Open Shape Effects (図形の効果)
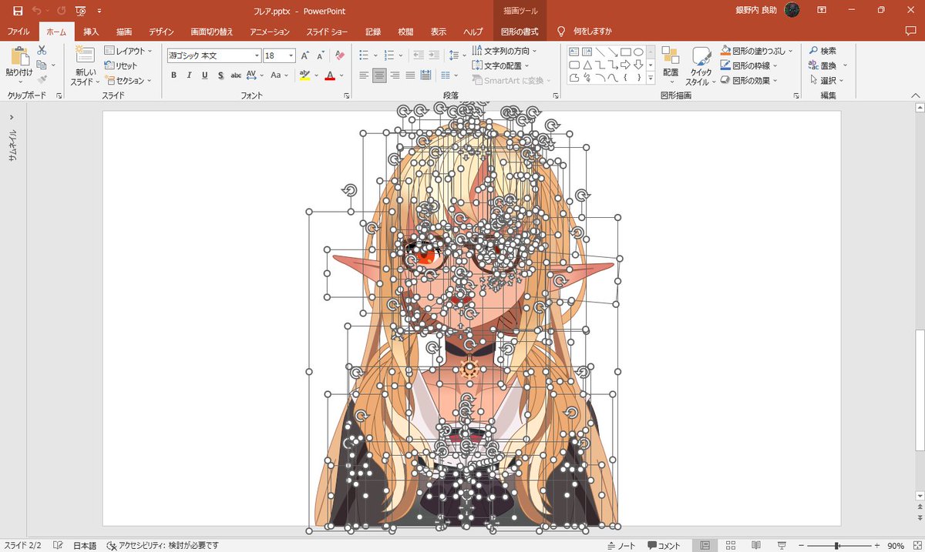Image resolution: width=925 pixels, height=552 pixels. 748,80
